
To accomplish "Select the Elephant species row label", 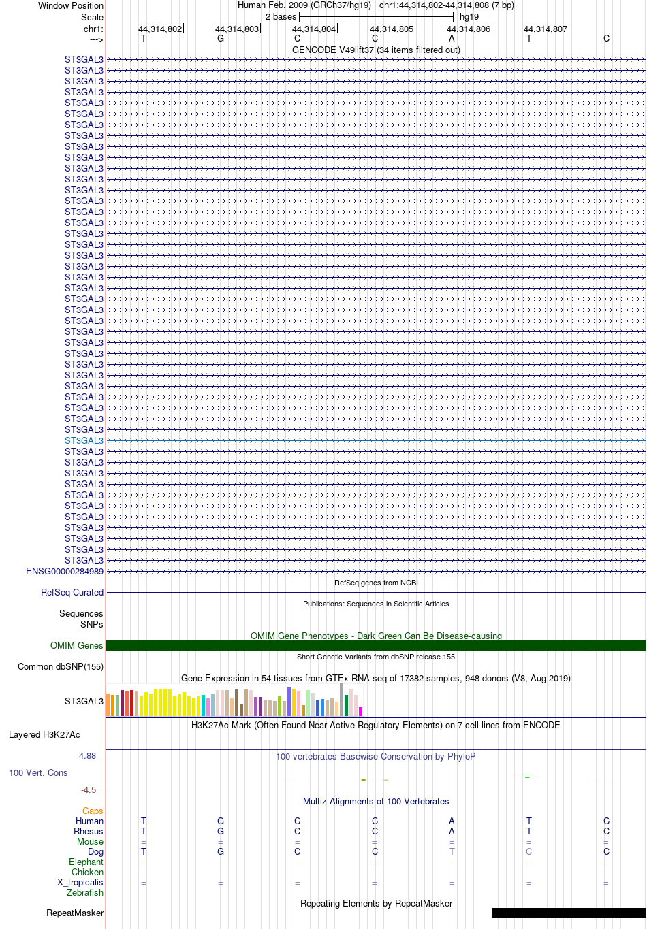I will click(x=86, y=862).
